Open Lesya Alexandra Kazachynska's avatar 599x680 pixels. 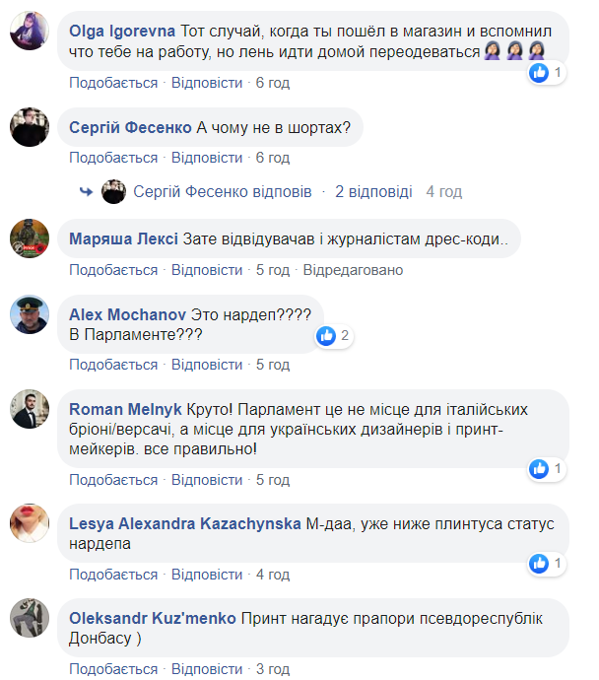click(x=30, y=523)
